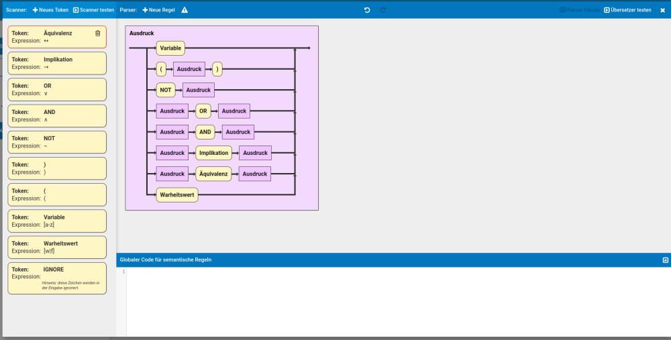Click the ')' terminal node in diagram

(x=217, y=69)
